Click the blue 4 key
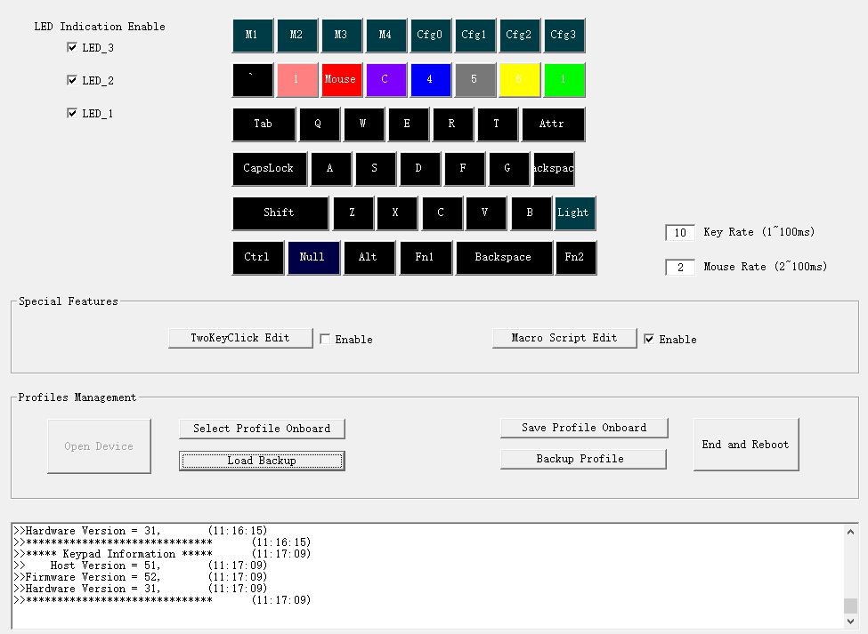The width and height of the screenshot is (868, 634). tap(431, 80)
